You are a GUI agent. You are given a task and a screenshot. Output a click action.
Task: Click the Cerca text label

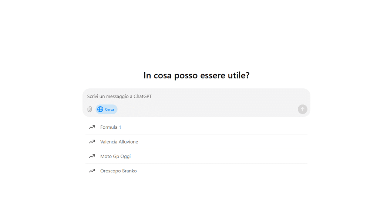(x=110, y=110)
